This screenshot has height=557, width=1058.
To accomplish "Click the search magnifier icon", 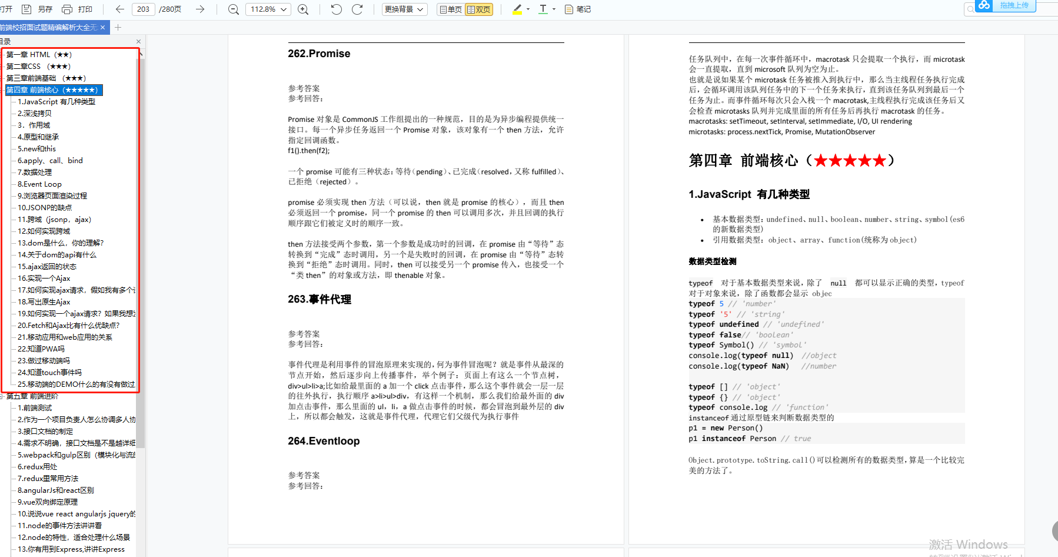I will [970, 9].
